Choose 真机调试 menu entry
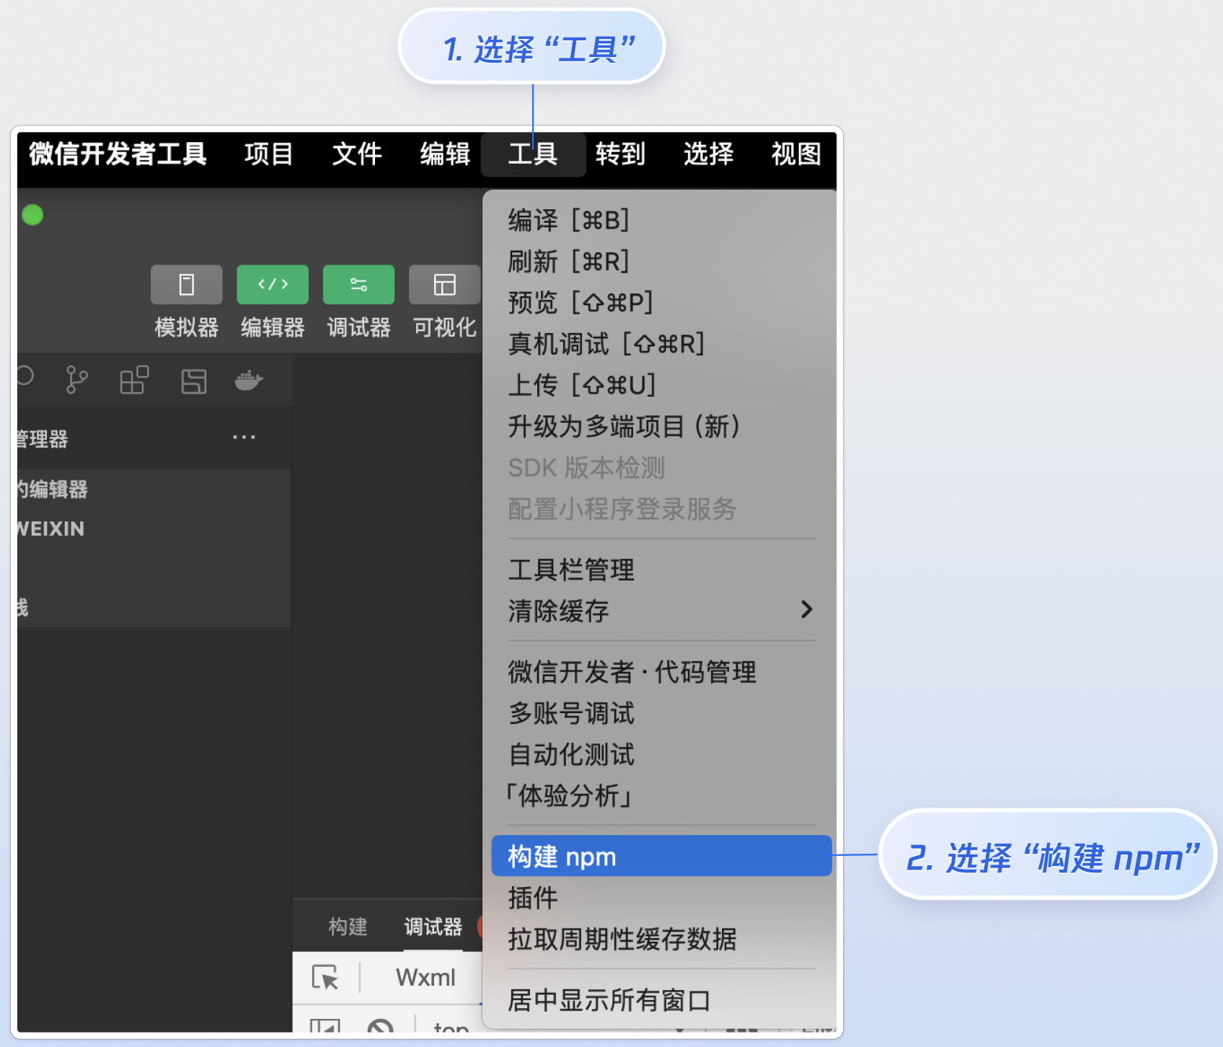This screenshot has height=1047, width=1223. [x=661, y=344]
